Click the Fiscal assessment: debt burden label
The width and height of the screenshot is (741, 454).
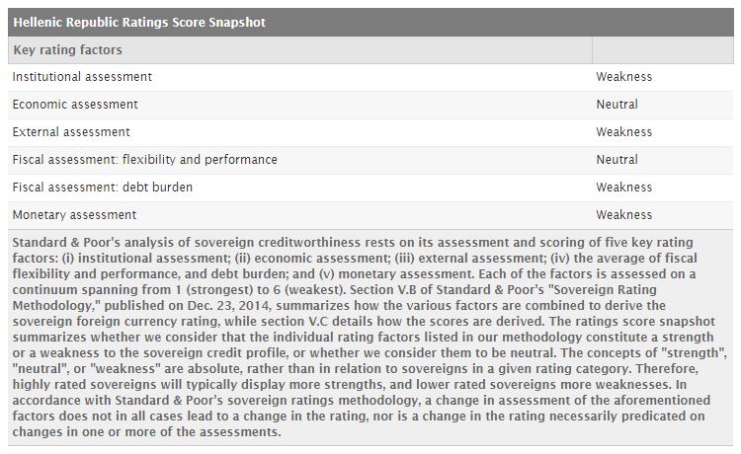pyautogui.click(x=103, y=188)
